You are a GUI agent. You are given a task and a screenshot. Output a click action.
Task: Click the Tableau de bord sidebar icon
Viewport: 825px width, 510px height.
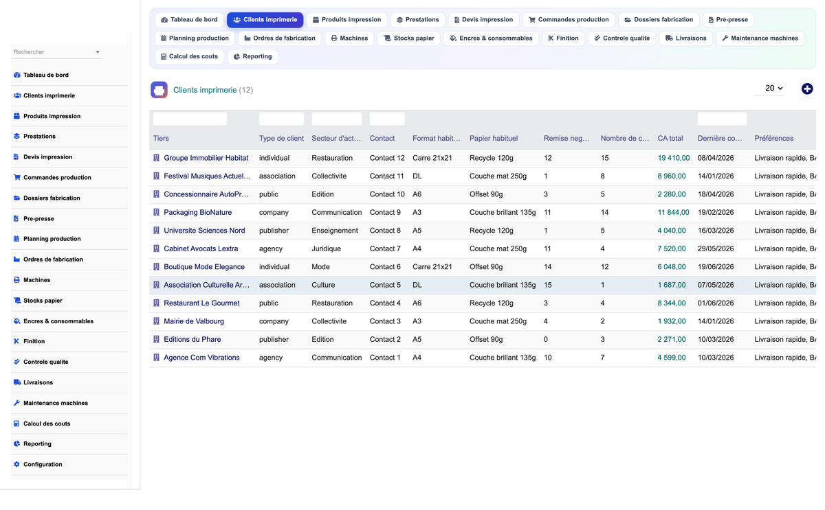(x=17, y=75)
